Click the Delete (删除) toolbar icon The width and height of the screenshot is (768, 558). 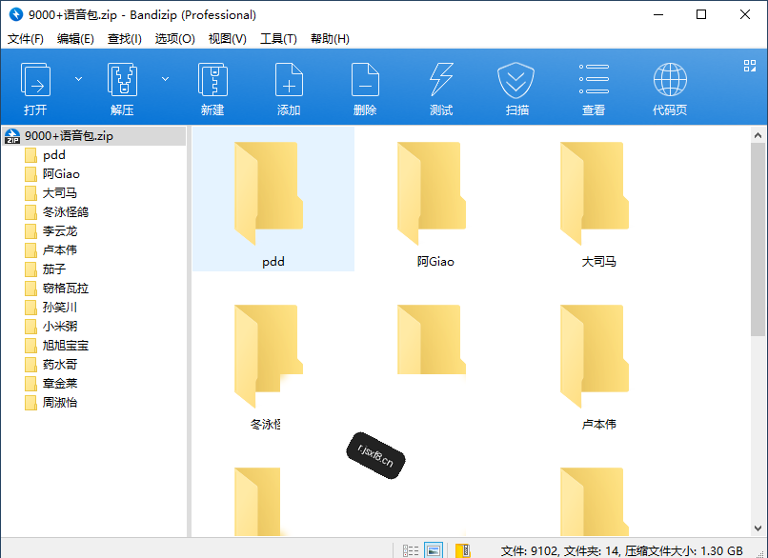(x=365, y=80)
